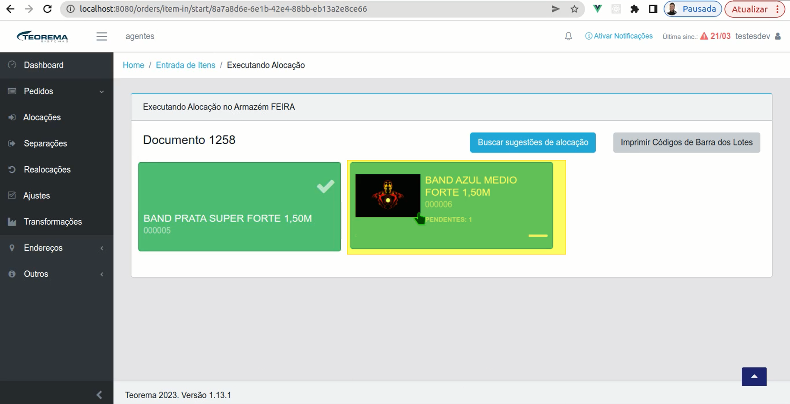Go to Entrada de Itens breadcrumb
This screenshot has width=790, height=404.
pyautogui.click(x=186, y=65)
